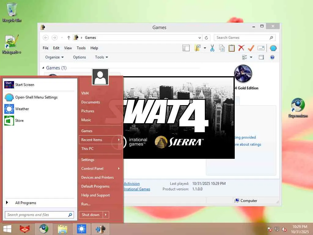
Task: Expand All Programs list
Action: click(x=39, y=203)
